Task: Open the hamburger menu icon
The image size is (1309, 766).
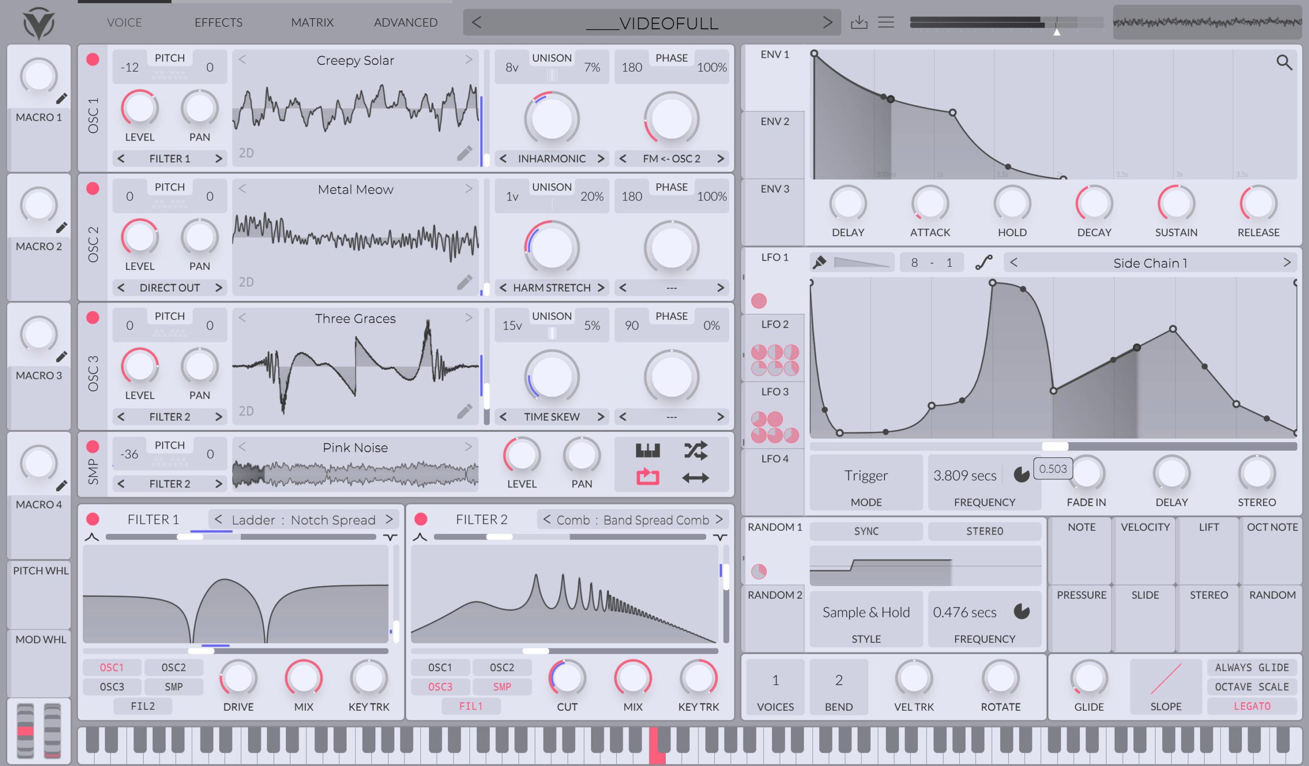Action: (886, 22)
